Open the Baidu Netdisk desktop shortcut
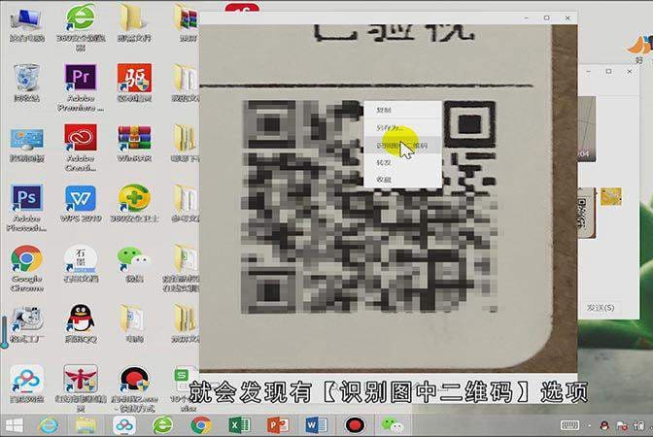The width and height of the screenshot is (653, 437). pyautogui.click(x=26, y=383)
